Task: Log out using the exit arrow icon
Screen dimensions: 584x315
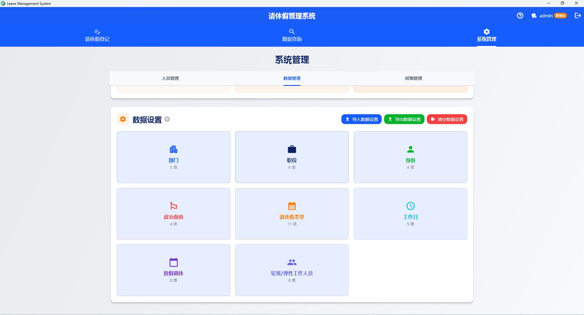Action: point(577,16)
